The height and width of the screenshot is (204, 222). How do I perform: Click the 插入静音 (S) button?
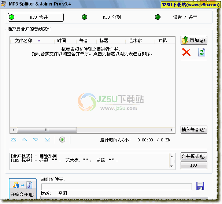click(194, 130)
